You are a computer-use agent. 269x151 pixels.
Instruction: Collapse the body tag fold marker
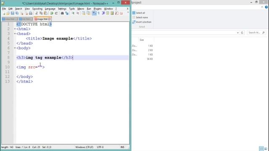click(x=15, y=48)
